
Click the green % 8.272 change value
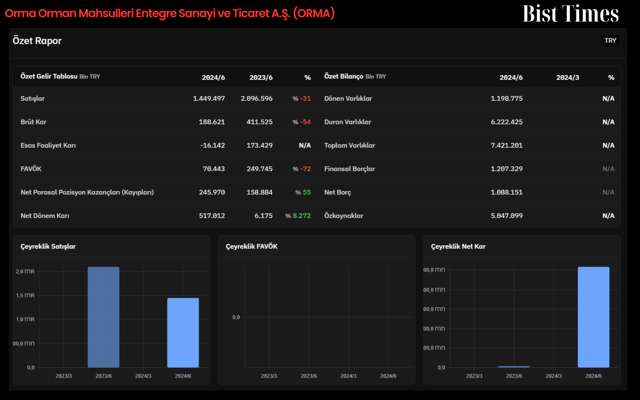[x=298, y=216]
